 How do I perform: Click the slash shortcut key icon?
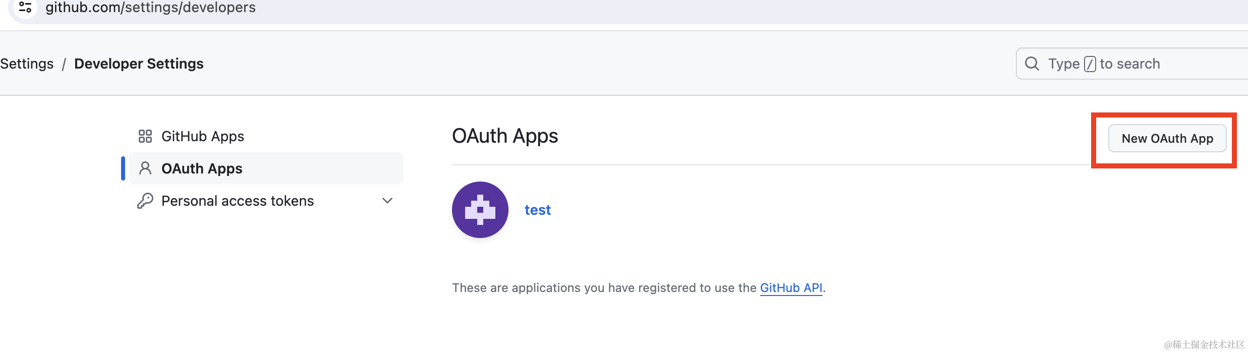pyautogui.click(x=1090, y=64)
